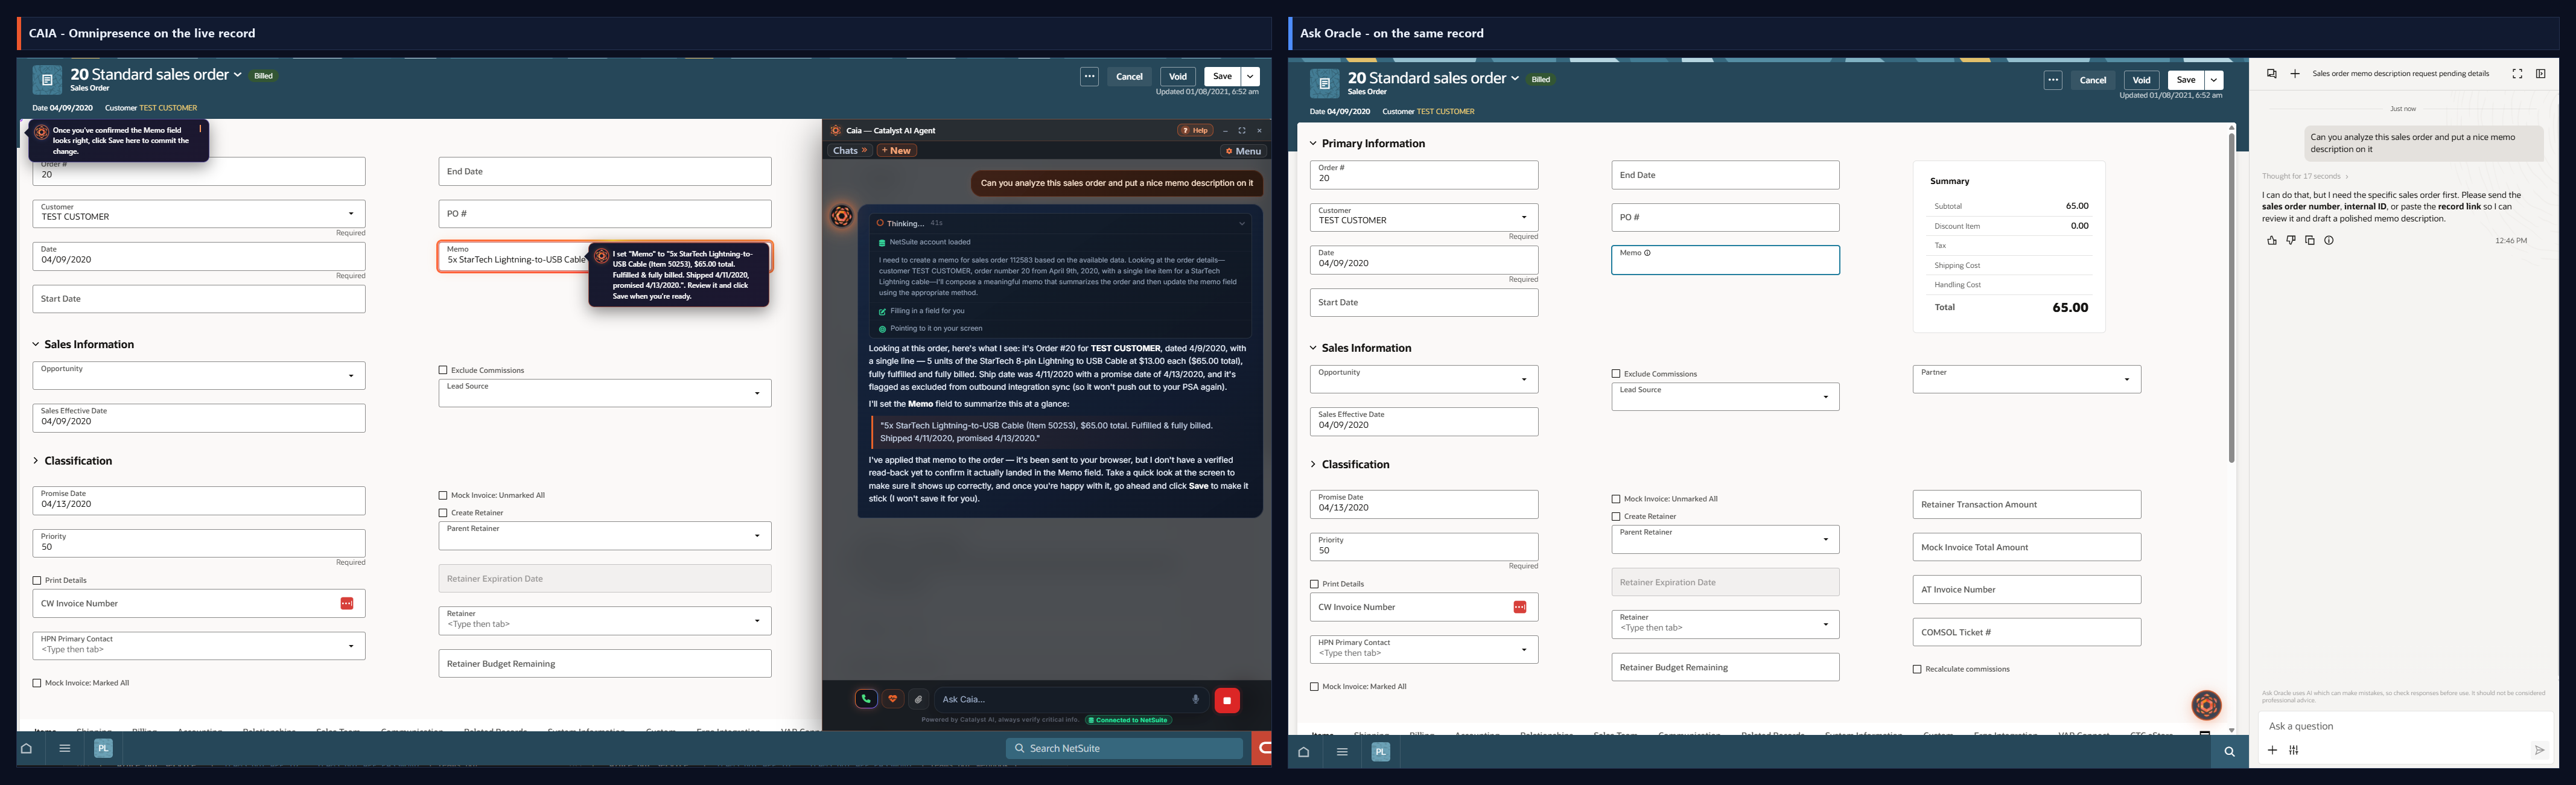Image resolution: width=2576 pixels, height=785 pixels.
Task: Click Cancel in the CAIA window
Action: [1129, 76]
